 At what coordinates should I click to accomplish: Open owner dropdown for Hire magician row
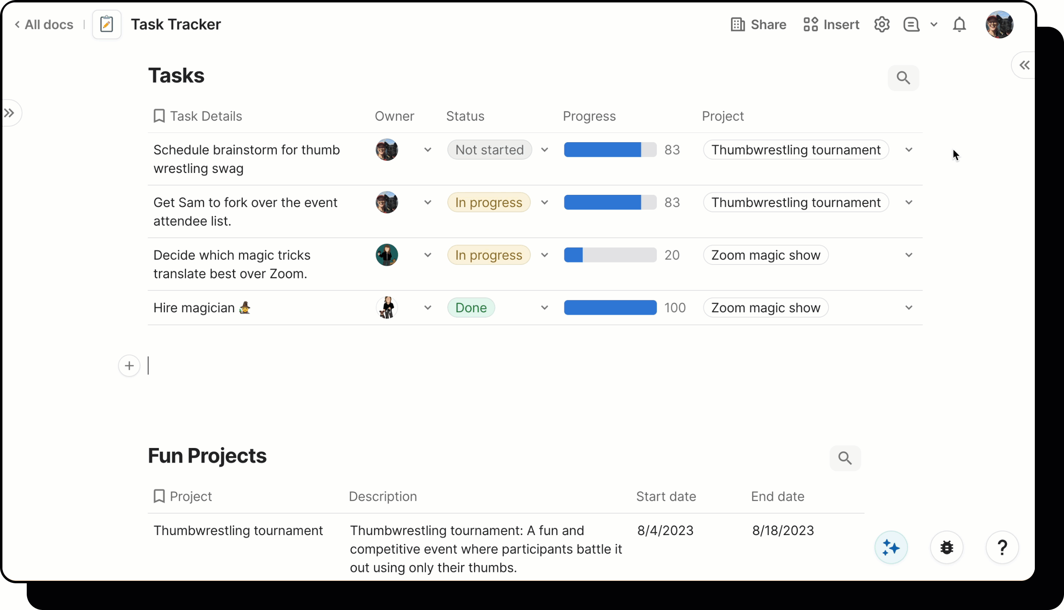click(x=427, y=308)
